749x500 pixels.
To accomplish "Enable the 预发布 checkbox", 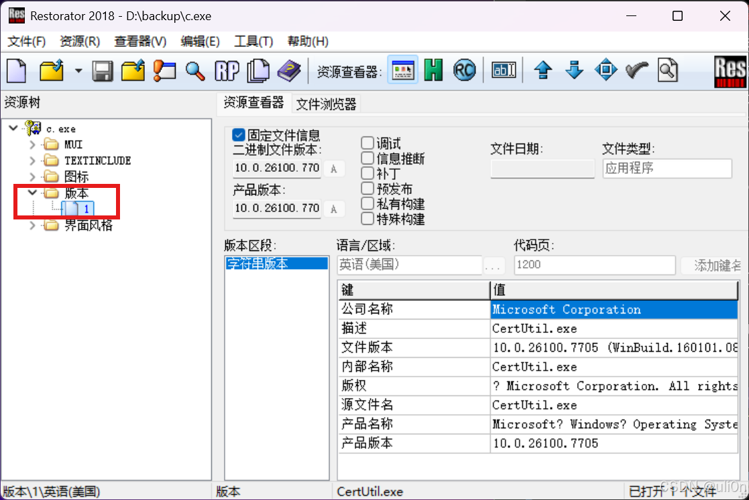I will click(367, 189).
